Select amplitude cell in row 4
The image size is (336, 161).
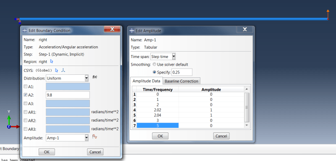pyautogui.click(x=211, y=110)
